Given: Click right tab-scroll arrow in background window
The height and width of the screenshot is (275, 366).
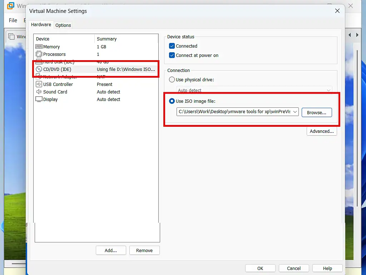Looking at the screenshot, I should (x=357, y=35).
